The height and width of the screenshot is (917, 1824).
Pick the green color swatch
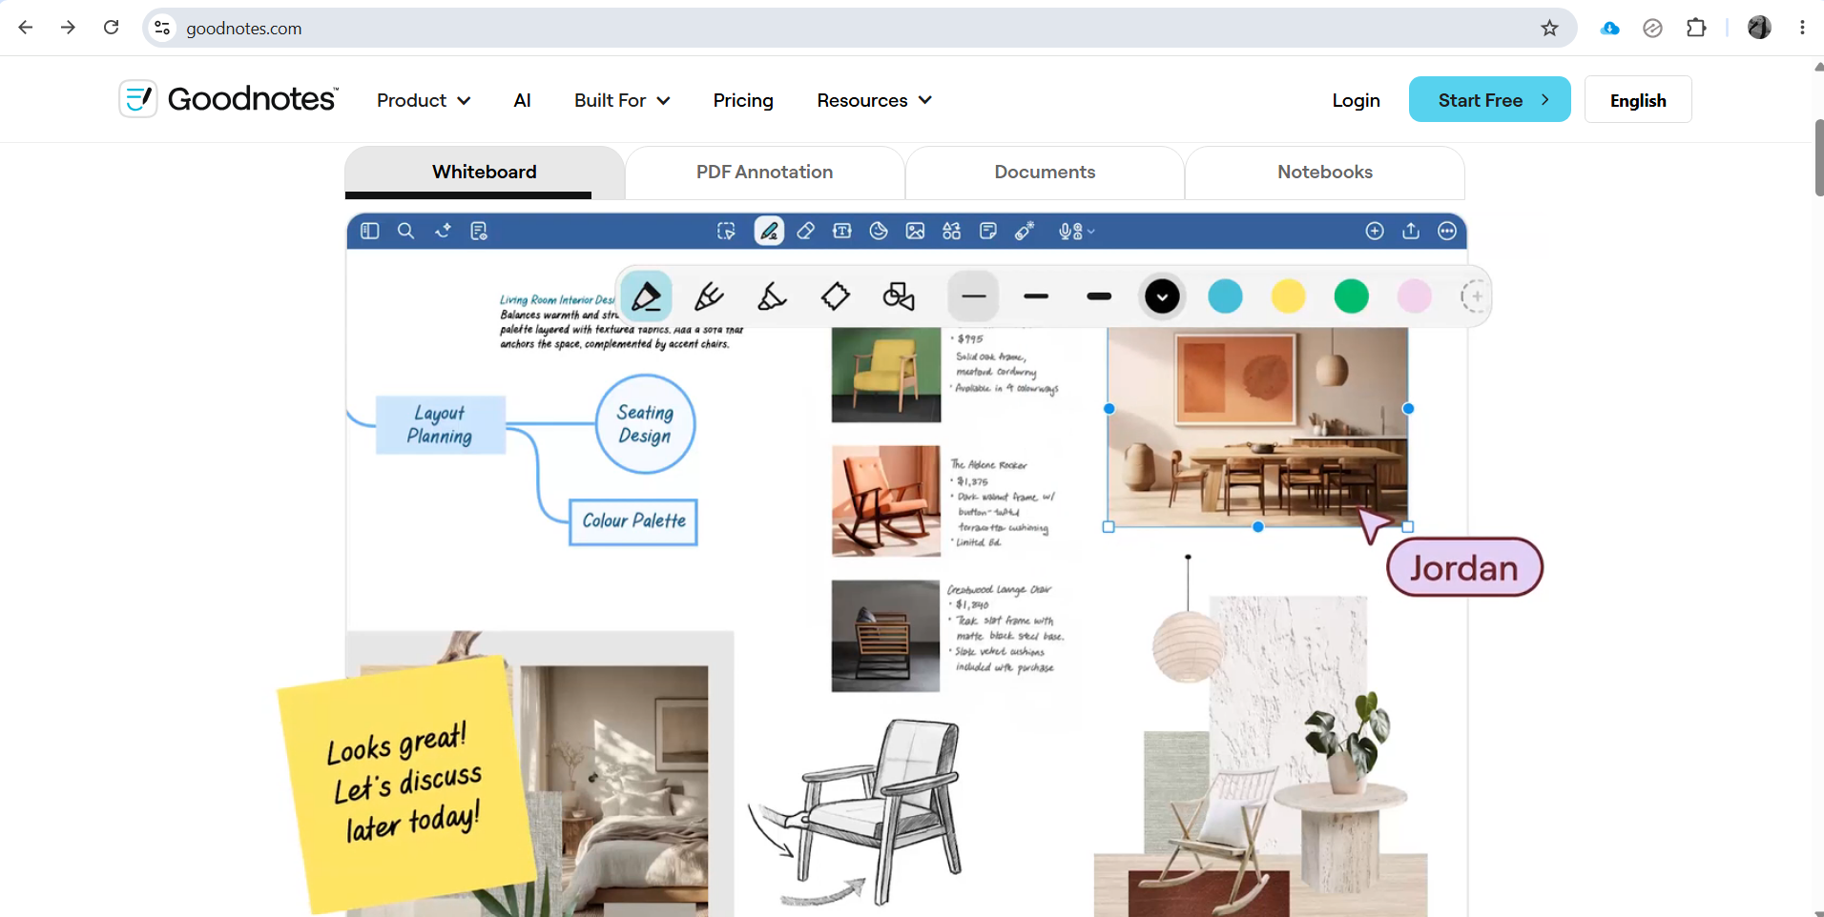point(1351,296)
